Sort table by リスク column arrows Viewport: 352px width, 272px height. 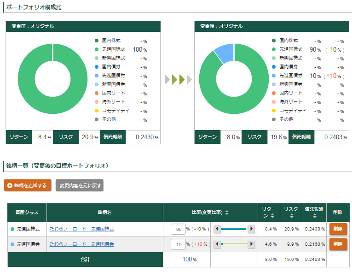coord(292,216)
